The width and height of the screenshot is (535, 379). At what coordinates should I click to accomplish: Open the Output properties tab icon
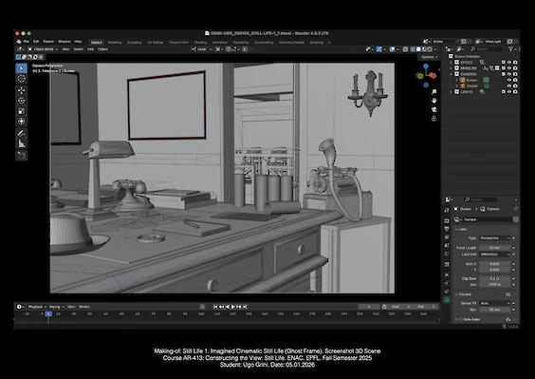[447, 229]
